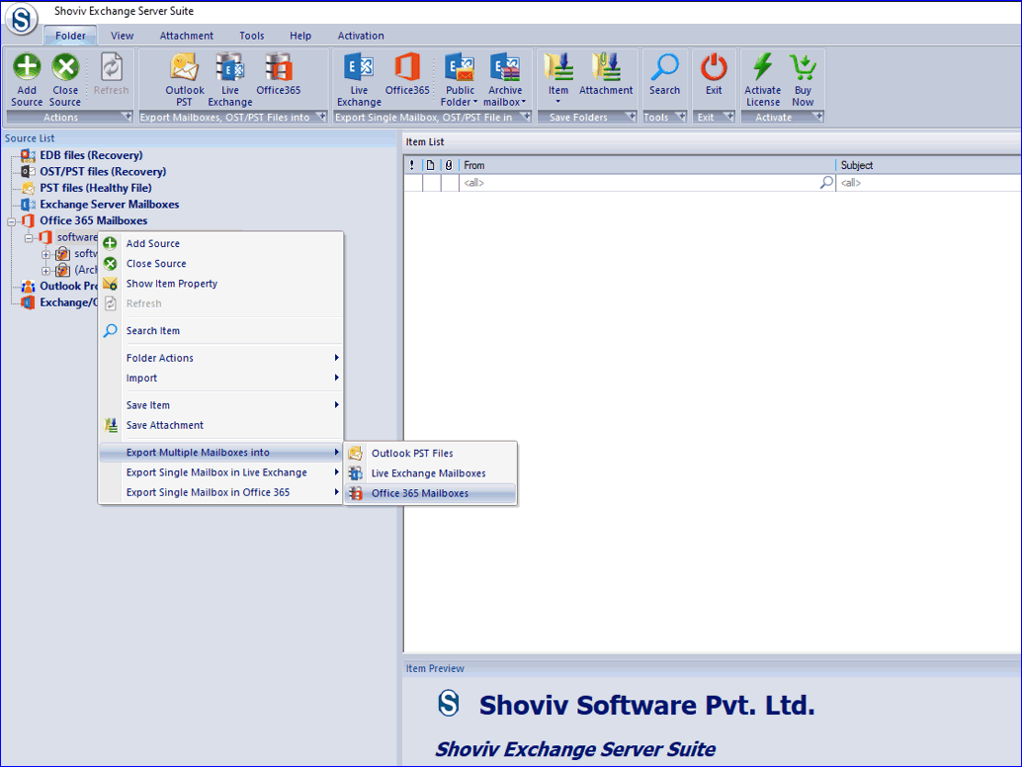The height and width of the screenshot is (767, 1022).
Task: Sort by the attachment paperclip column
Action: click(x=449, y=165)
